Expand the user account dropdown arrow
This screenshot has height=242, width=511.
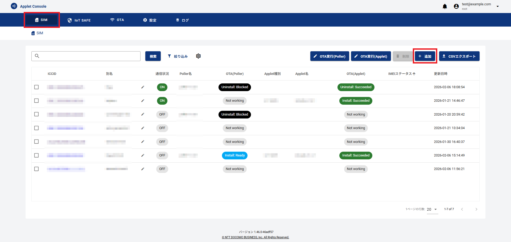click(497, 6)
